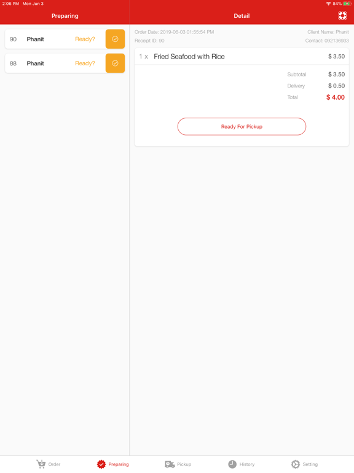This screenshot has height=473, width=354.
Task: Tap the 84% battery percentage
Action: point(337,4)
